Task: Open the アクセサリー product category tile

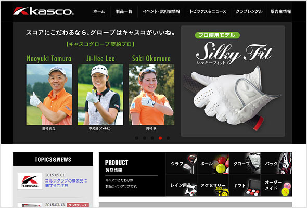Action: [x=213, y=185]
